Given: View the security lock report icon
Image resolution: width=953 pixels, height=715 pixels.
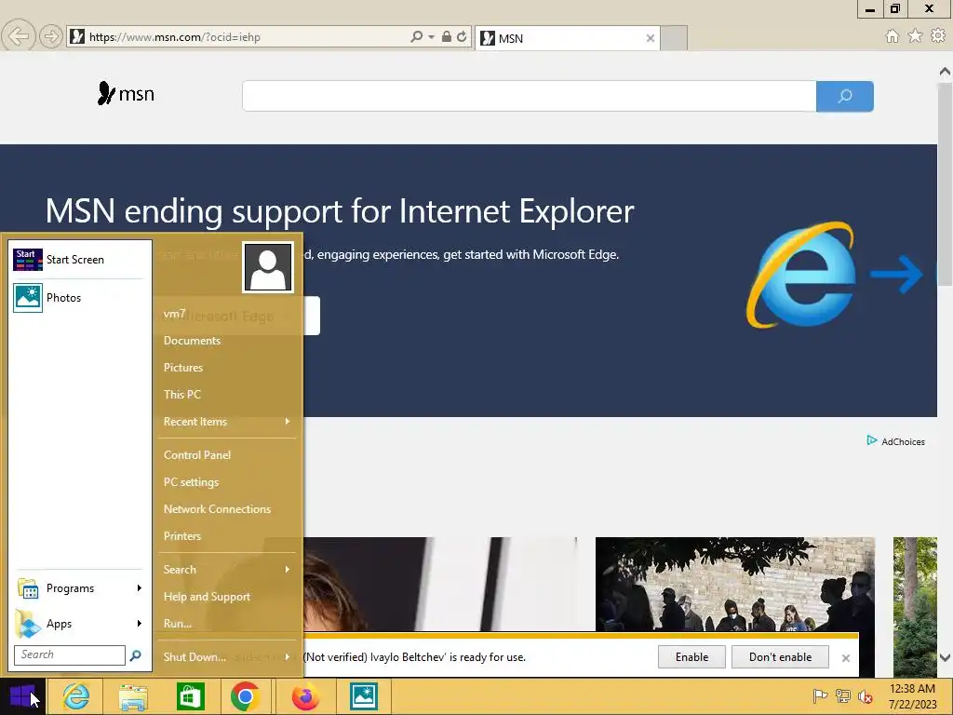Looking at the screenshot, I should [x=446, y=36].
